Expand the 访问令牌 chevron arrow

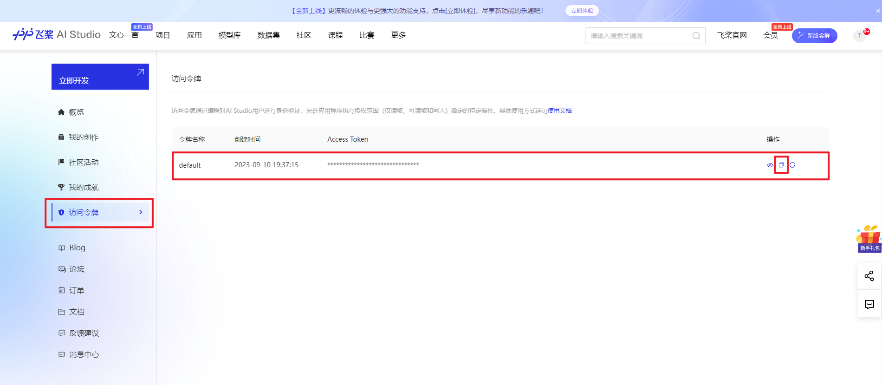pyautogui.click(x=141, y=212)
